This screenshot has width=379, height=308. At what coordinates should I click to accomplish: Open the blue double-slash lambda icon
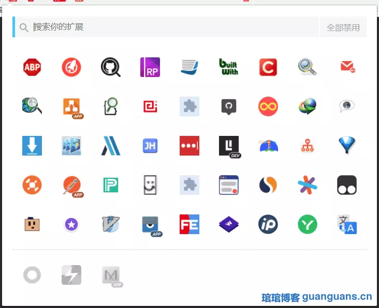tap(111, 146)
